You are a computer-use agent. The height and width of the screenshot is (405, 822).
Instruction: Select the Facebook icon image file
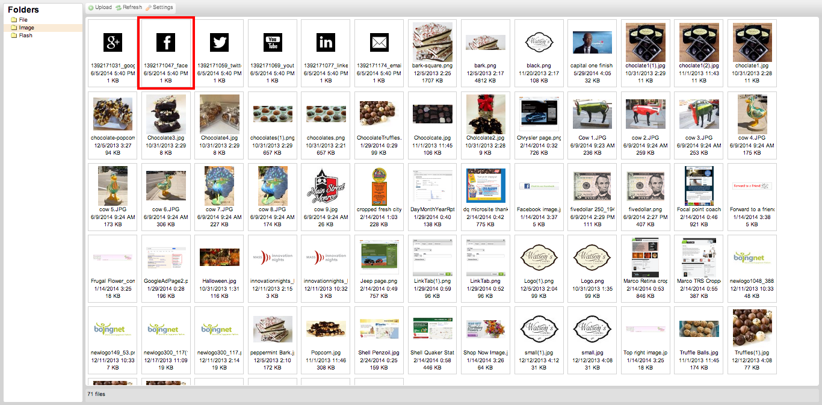tap(166, 54)
